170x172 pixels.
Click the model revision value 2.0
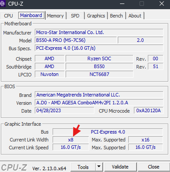pos(140,40)
